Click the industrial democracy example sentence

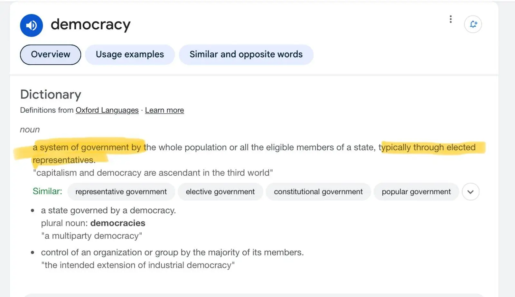click(138, 265)
